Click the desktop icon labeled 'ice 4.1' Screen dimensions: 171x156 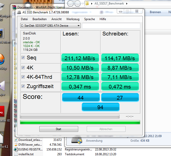point(2,138)
